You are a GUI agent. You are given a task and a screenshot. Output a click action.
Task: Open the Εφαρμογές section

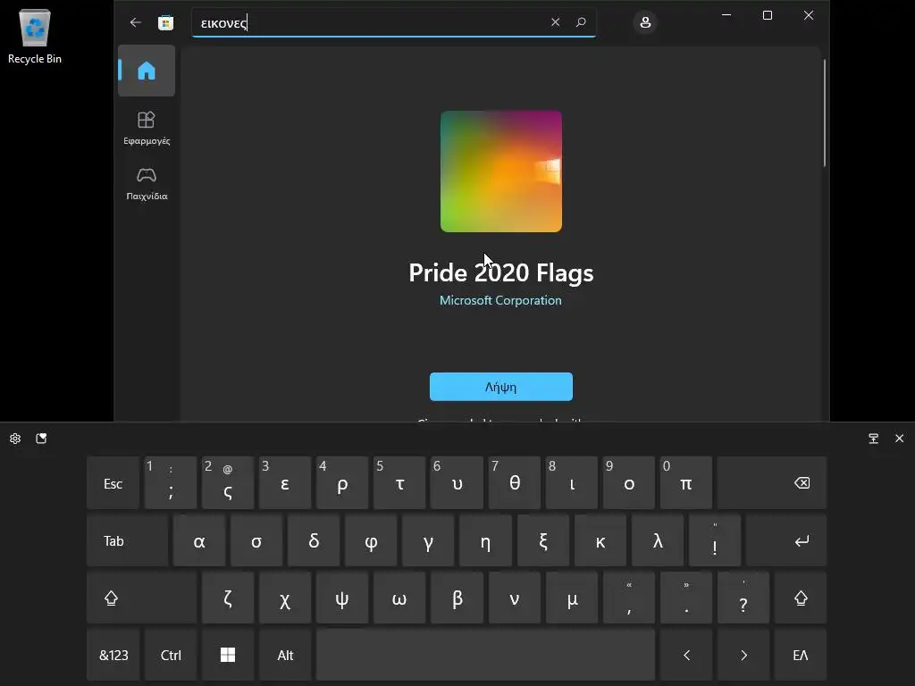(x=147, y=128)
